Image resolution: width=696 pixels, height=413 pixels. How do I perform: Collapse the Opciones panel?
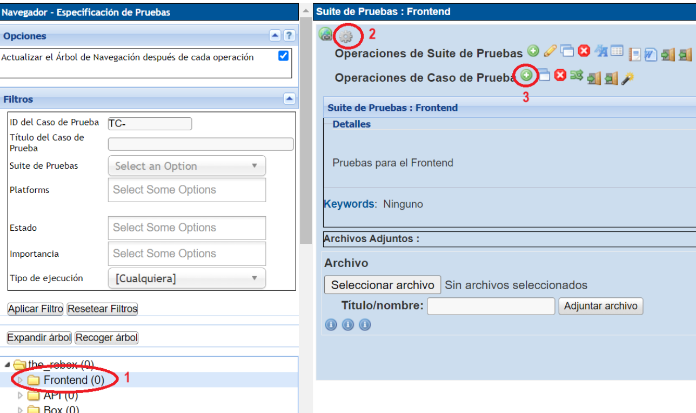point(276,36)
